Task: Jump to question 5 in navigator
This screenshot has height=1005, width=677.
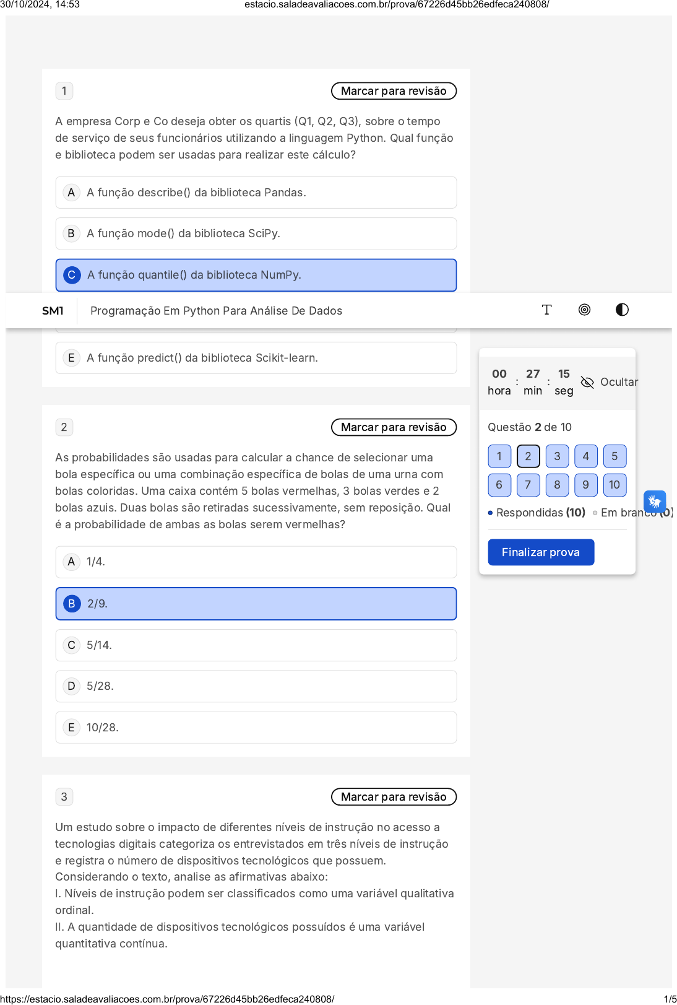Action: (614, 456)
